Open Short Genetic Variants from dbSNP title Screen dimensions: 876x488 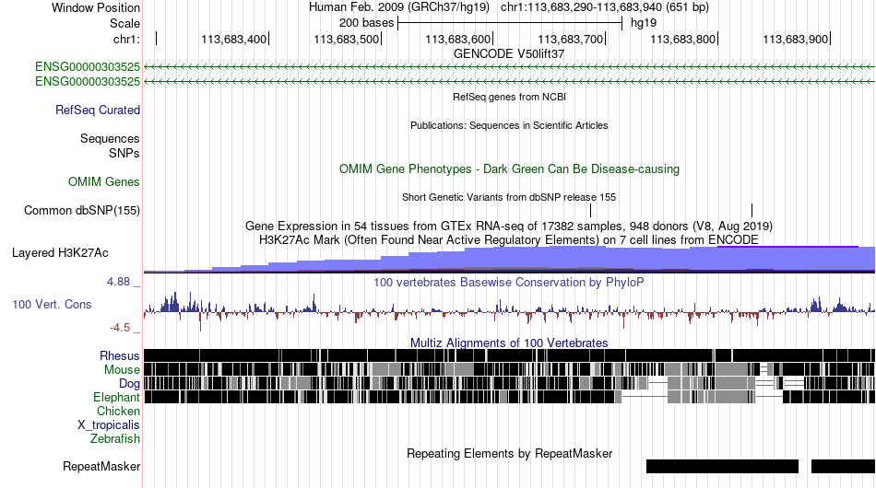pos(509,197)
